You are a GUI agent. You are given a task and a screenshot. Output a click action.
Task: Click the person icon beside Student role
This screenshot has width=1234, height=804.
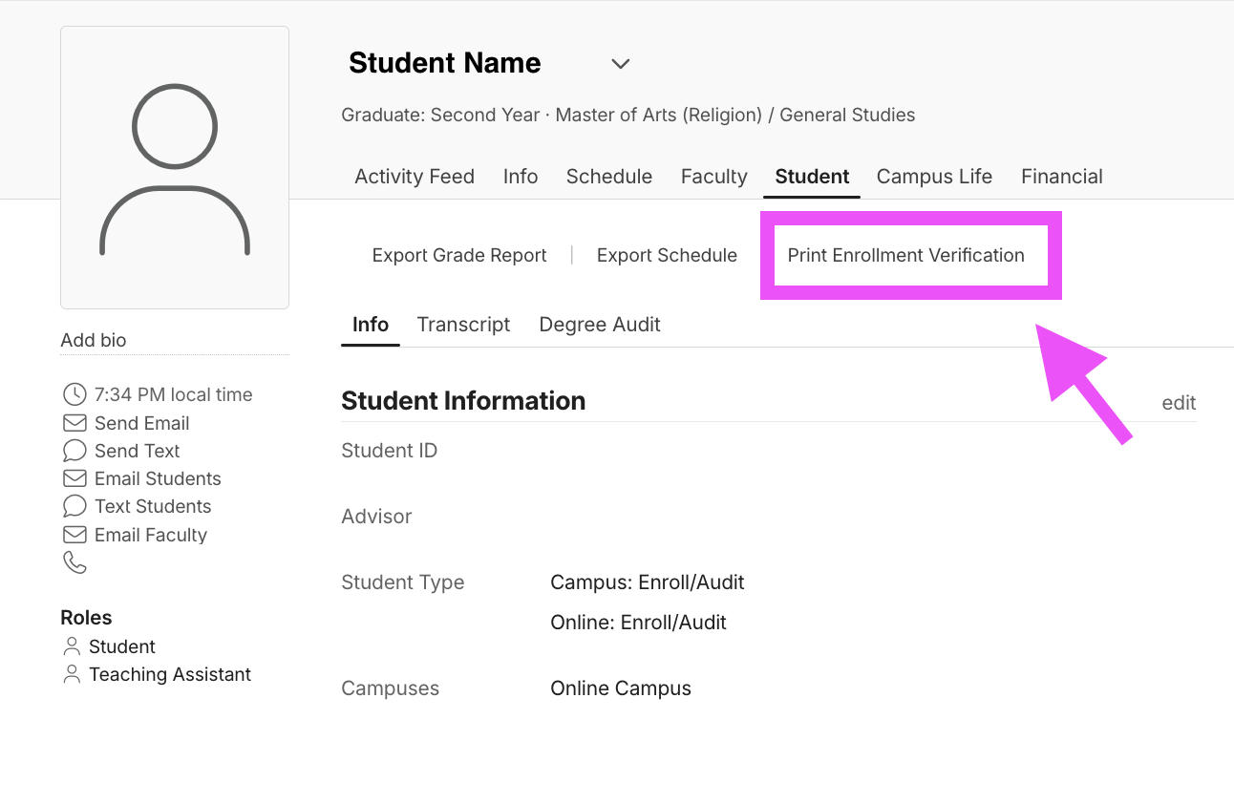coord(72,646)
